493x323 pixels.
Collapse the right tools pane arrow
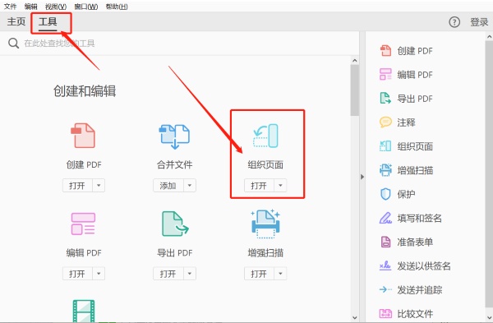362,177
